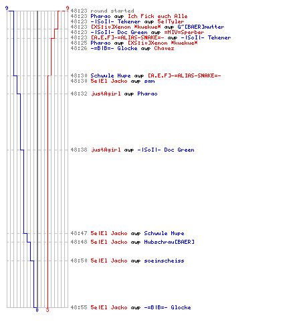Select '=HIV=Sperber' victim name
Screen dimensions: 301x334
pyautogui.click(x=184, y=32)
